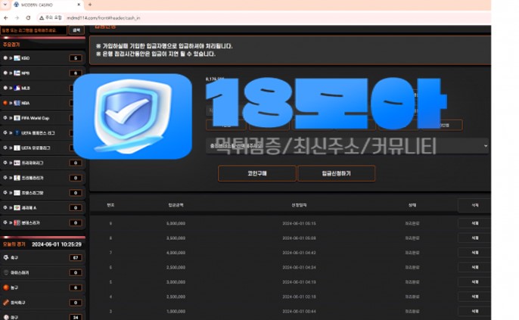Viewport: 519px width, 320px height.
Task: Open the 프리메라리가 league entry
Action: [33, 178]
